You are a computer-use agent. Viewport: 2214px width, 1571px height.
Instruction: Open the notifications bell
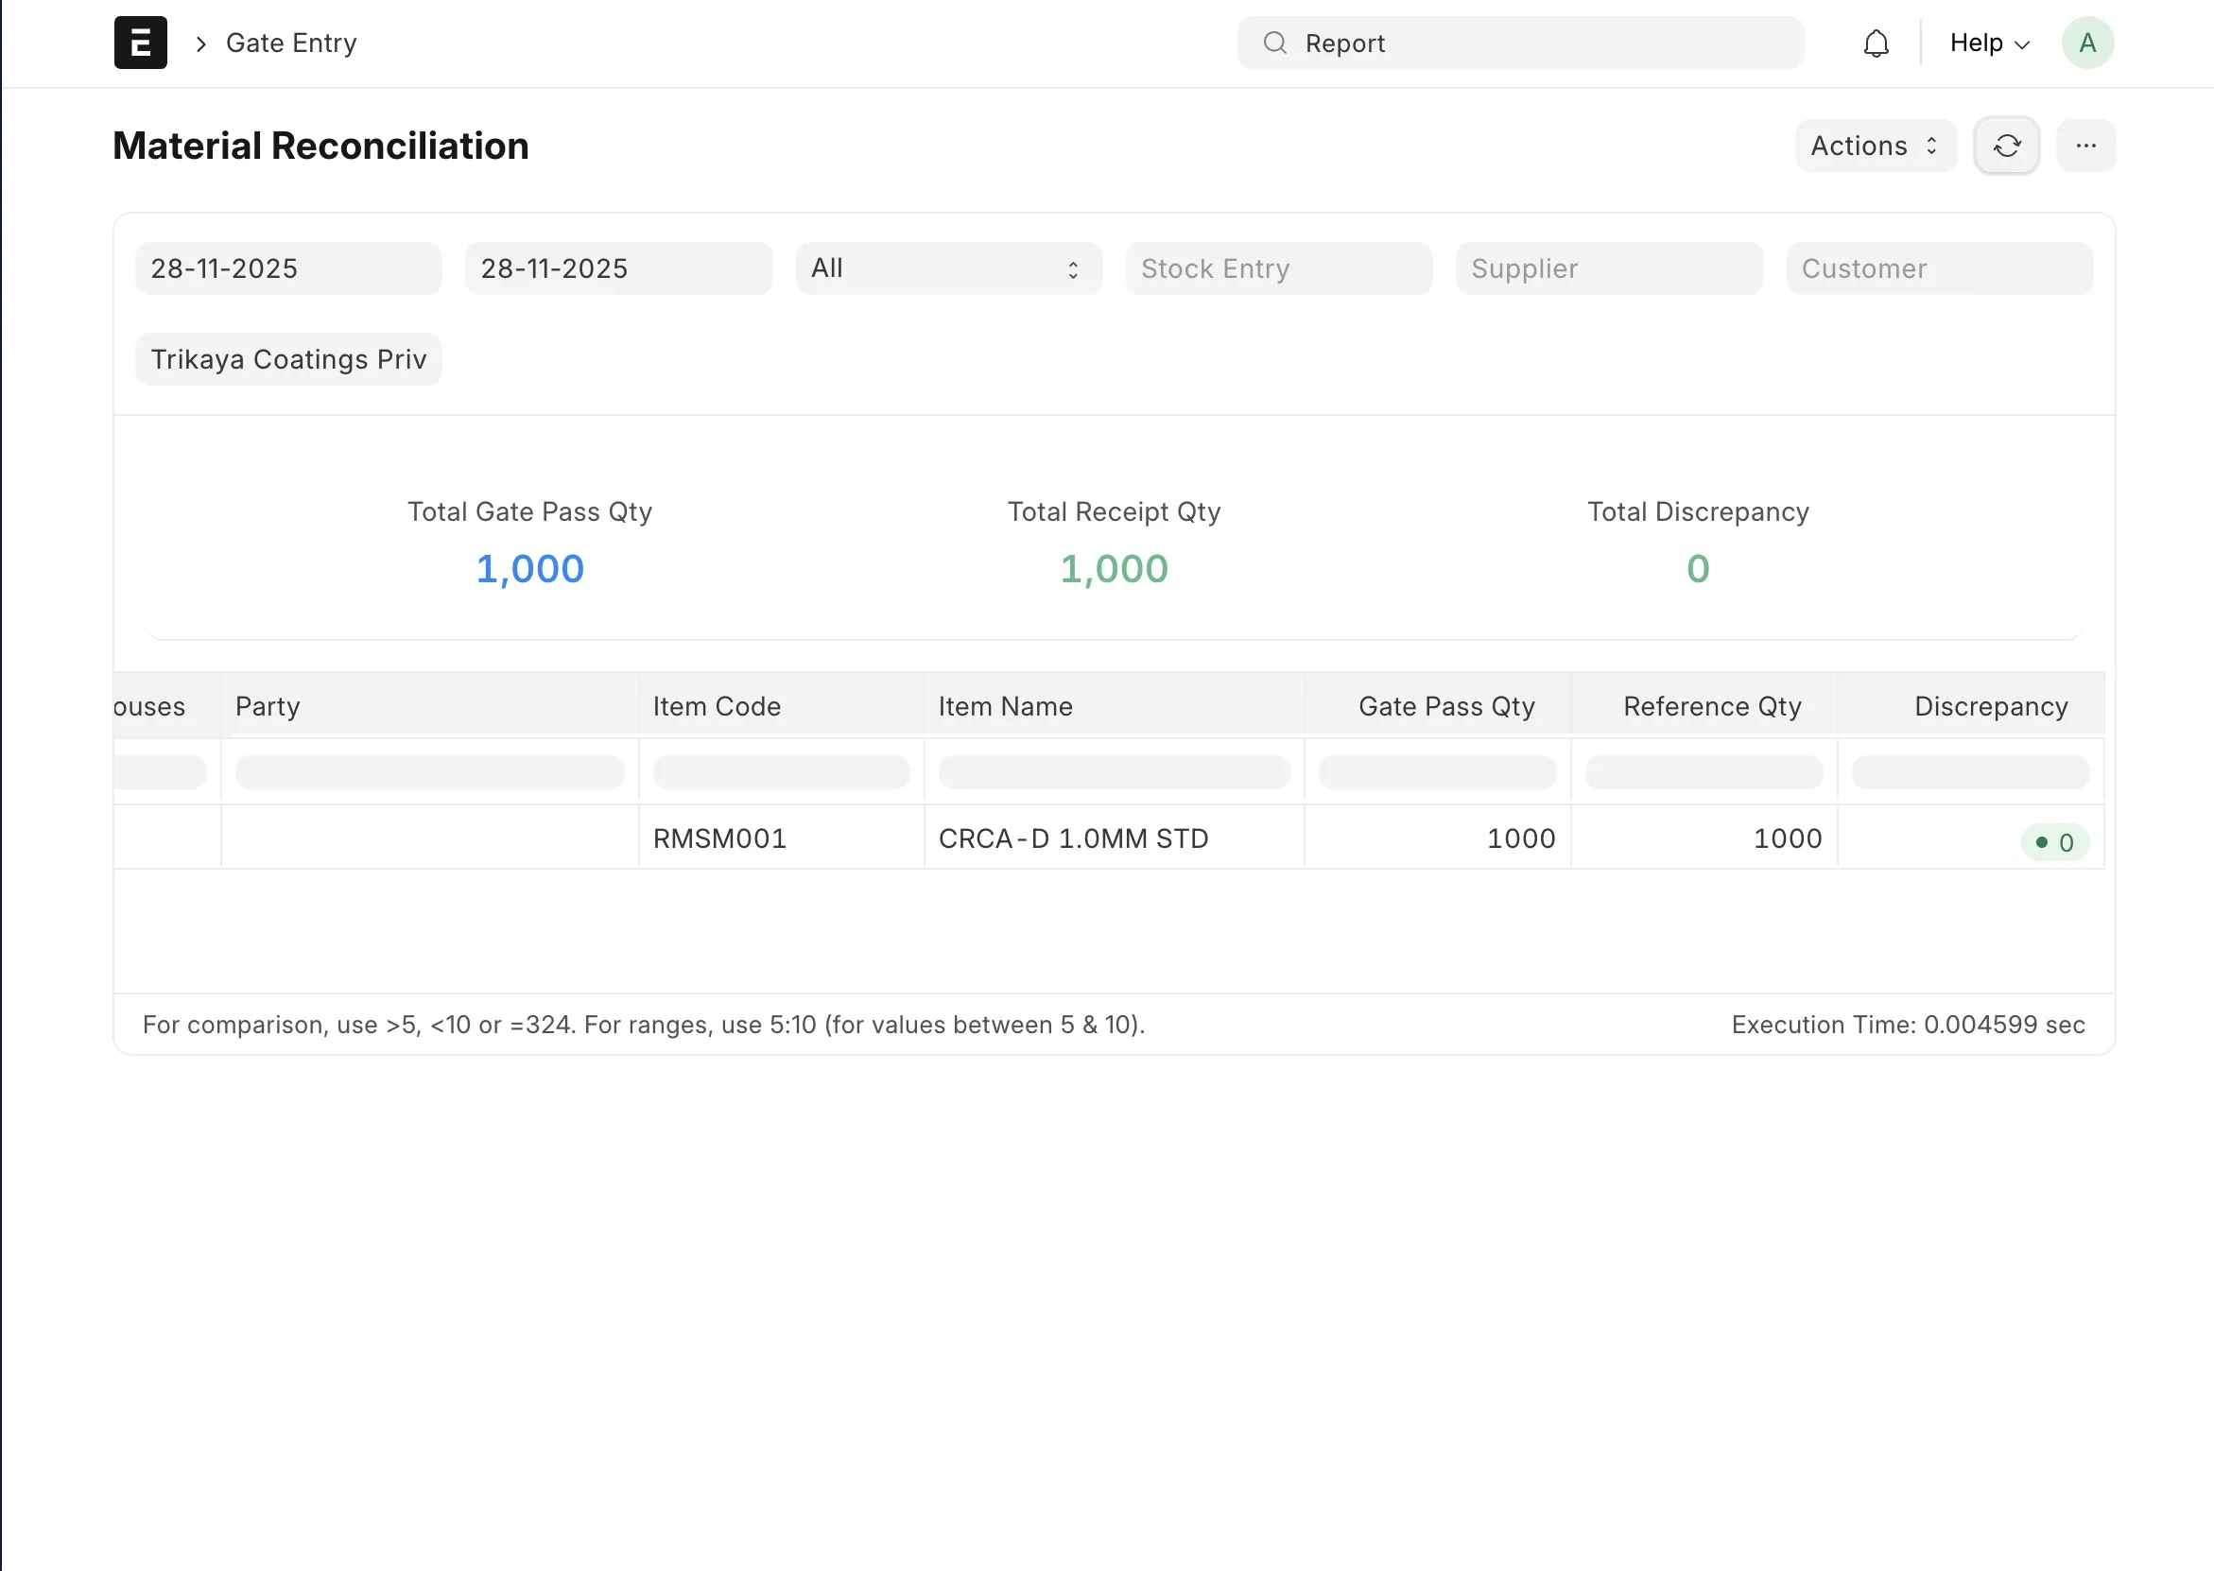click(1876, 43)
